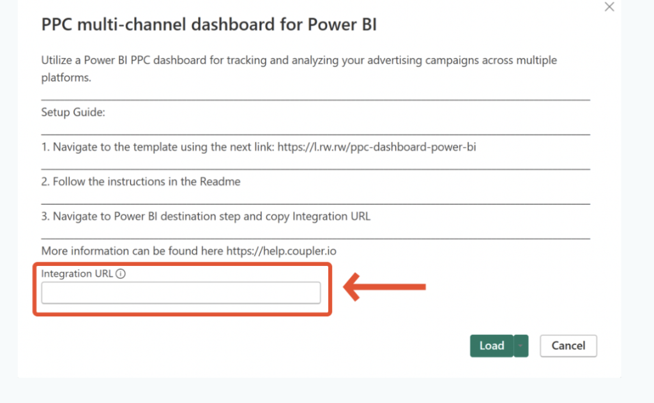
Task: Close the PPC dashboard dialog
Action: pyautogui.click(x=609, y=6)
